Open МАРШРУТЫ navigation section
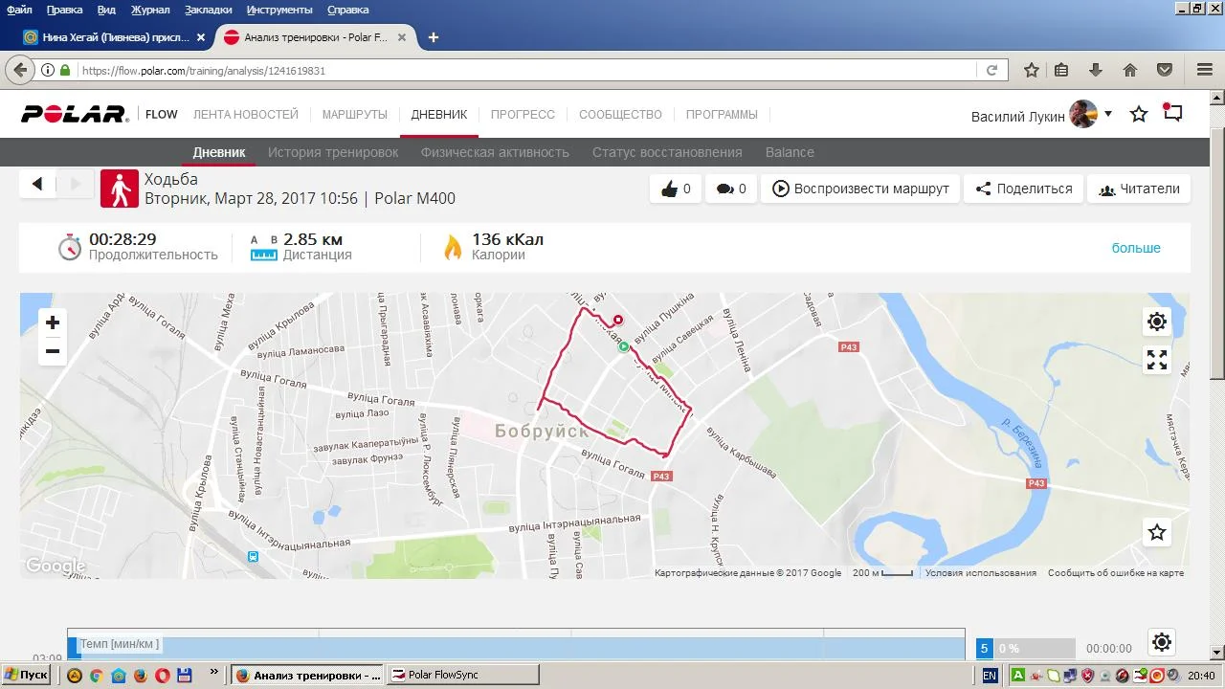Image resolution: width=1225 pixels, height=689 pixels. coord(355,115)
